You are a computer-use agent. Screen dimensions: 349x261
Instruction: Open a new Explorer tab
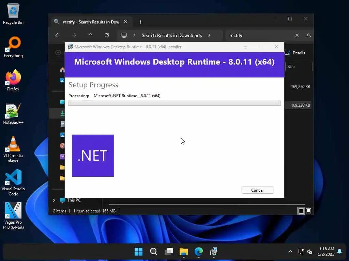point(140,22)
